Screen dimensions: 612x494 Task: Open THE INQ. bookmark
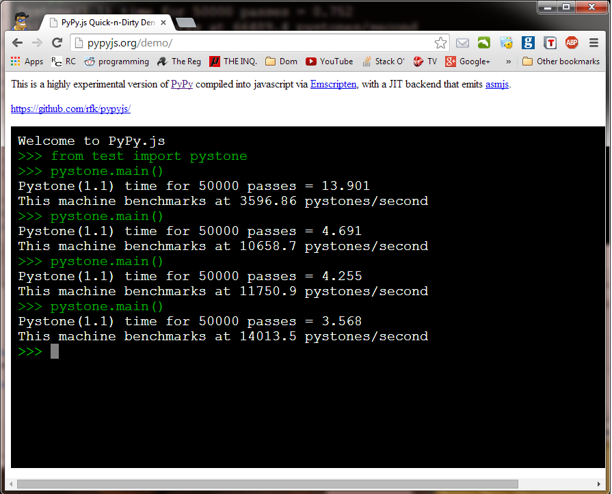233,61
